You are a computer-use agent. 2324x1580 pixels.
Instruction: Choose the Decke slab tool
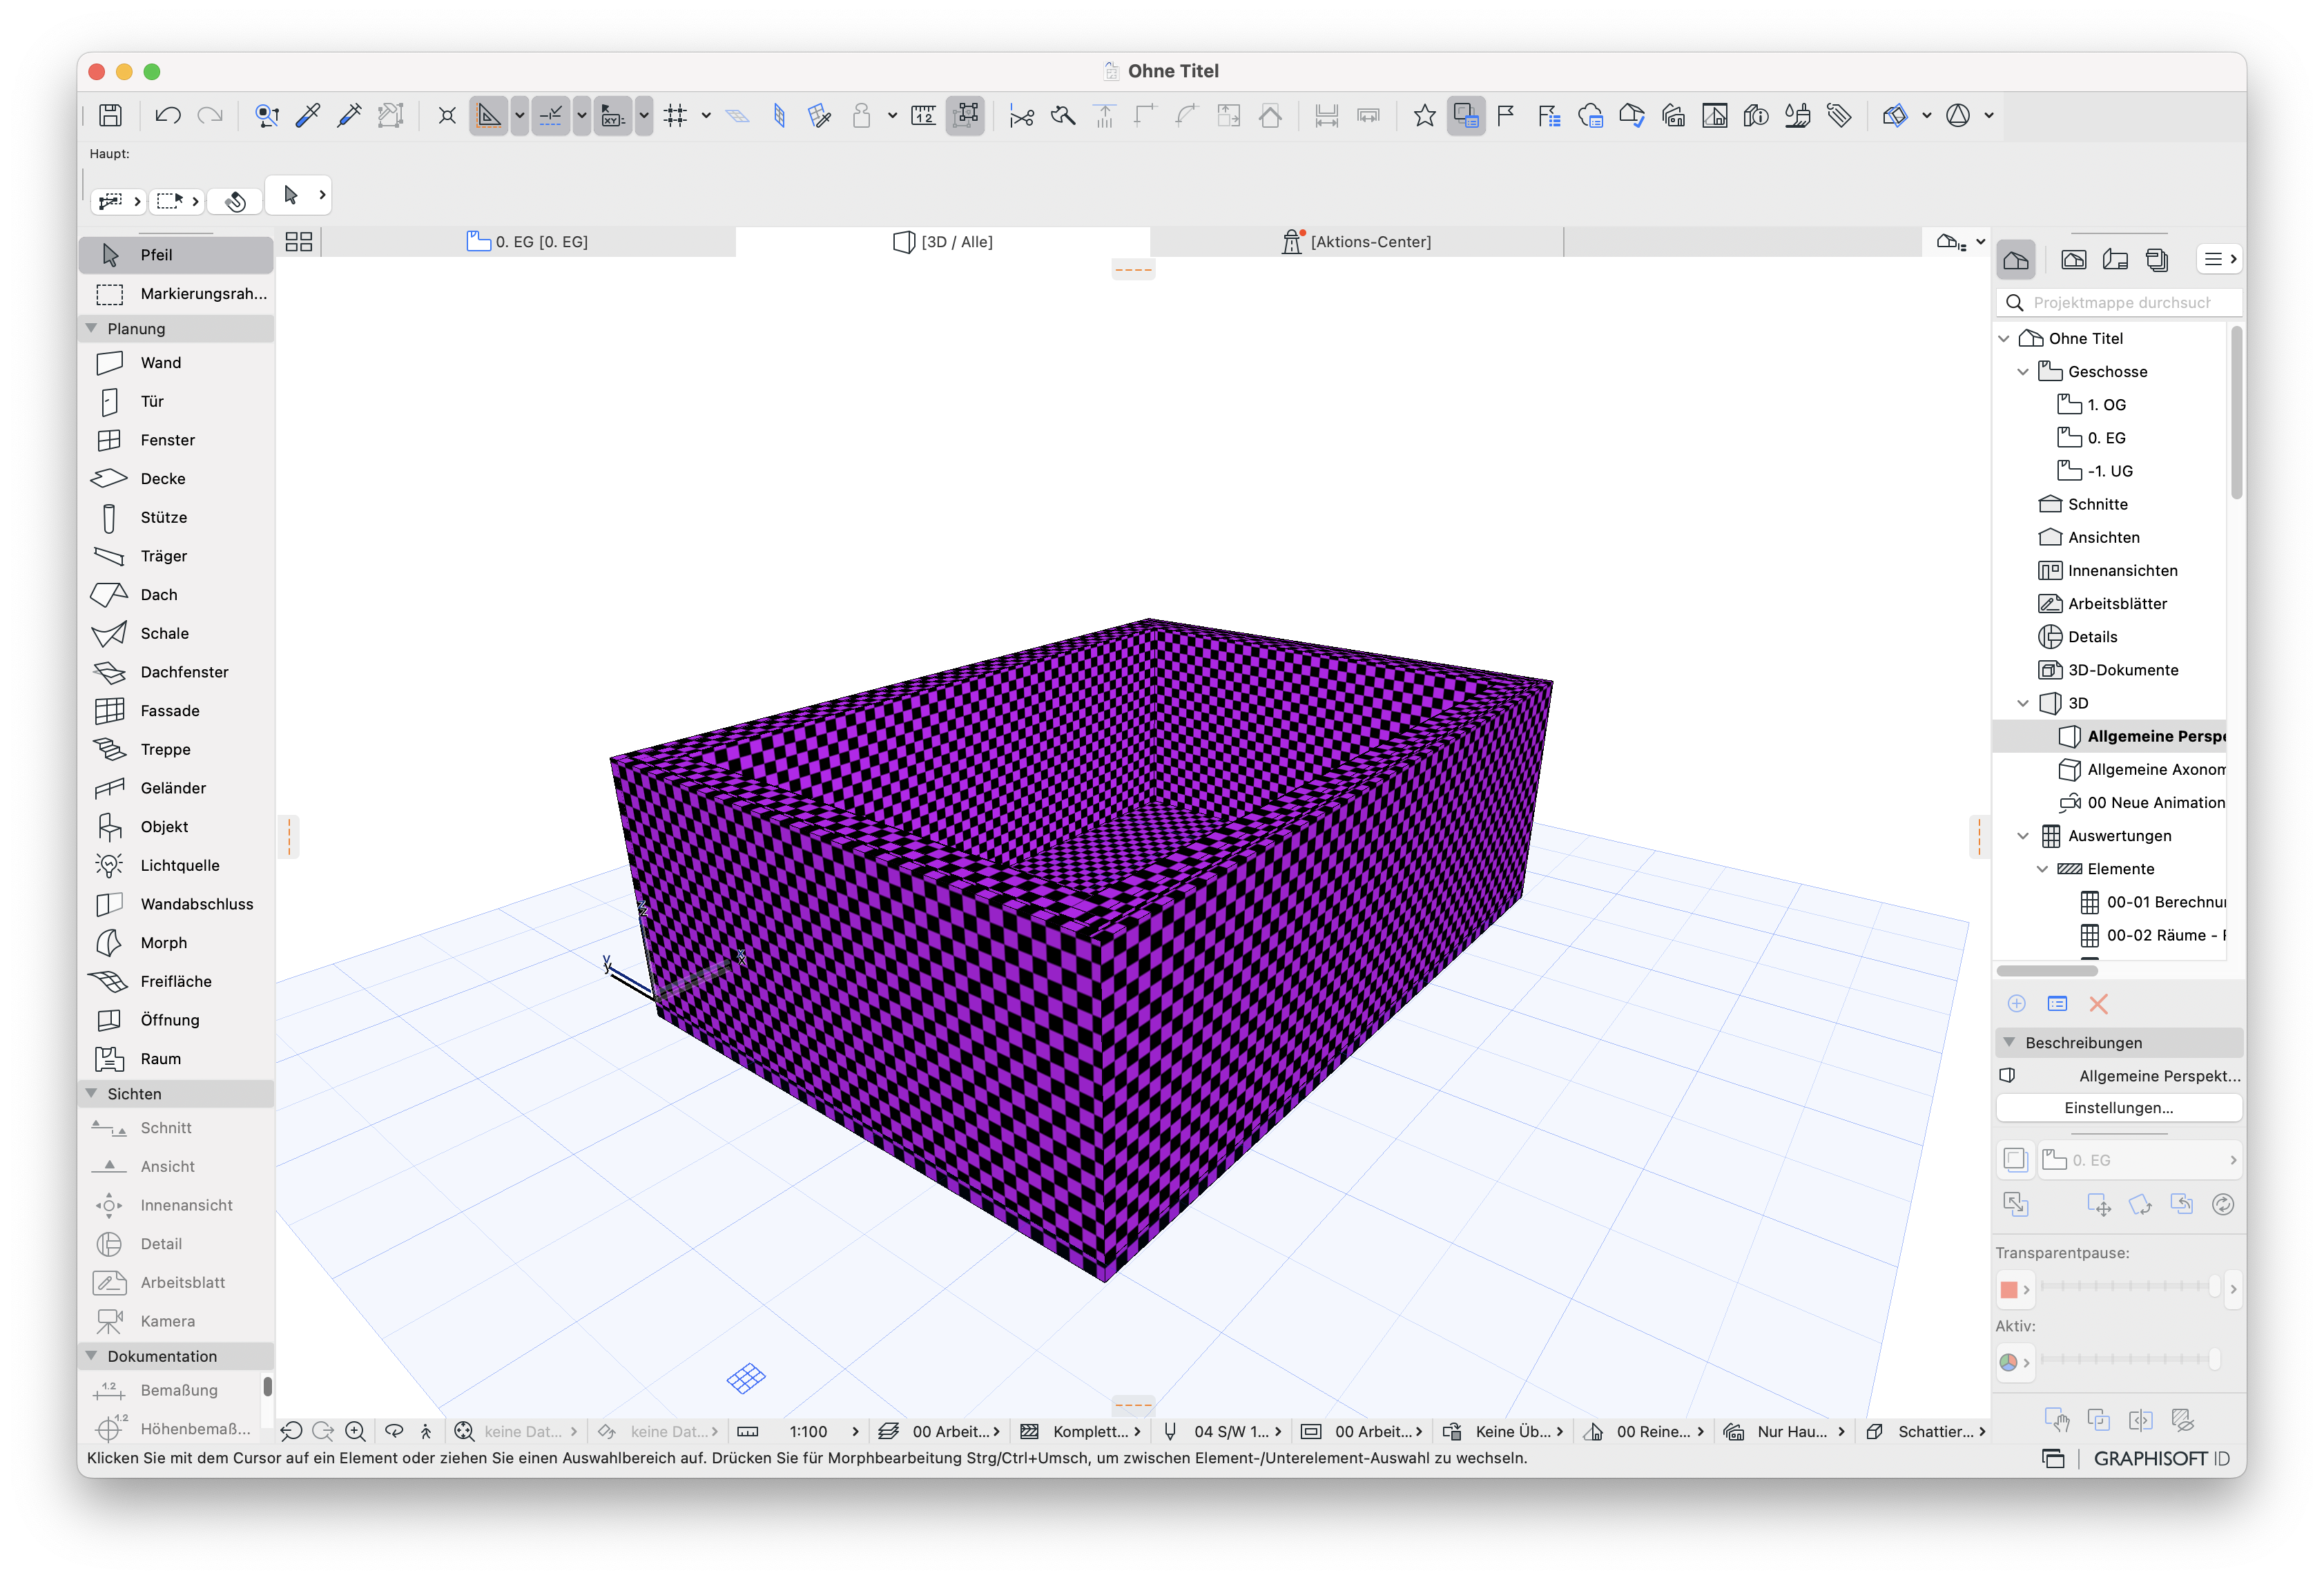pos(176,479)
